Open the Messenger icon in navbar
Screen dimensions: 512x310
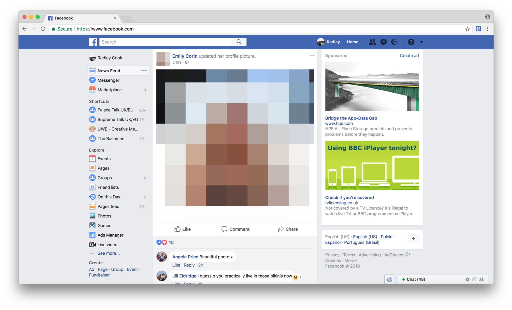[383, 42]
